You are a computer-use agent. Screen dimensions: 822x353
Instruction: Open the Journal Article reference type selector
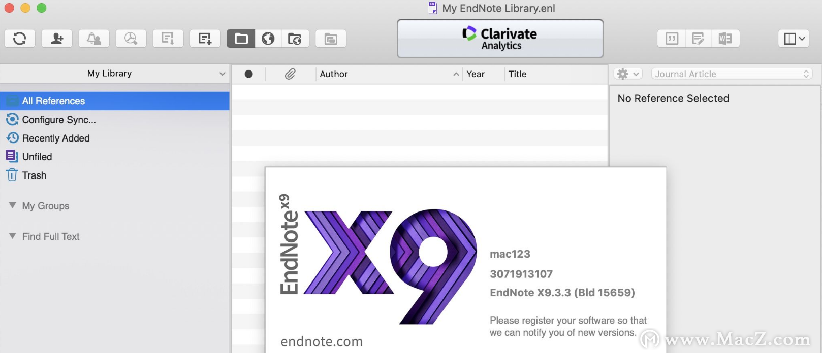[732, 74]
